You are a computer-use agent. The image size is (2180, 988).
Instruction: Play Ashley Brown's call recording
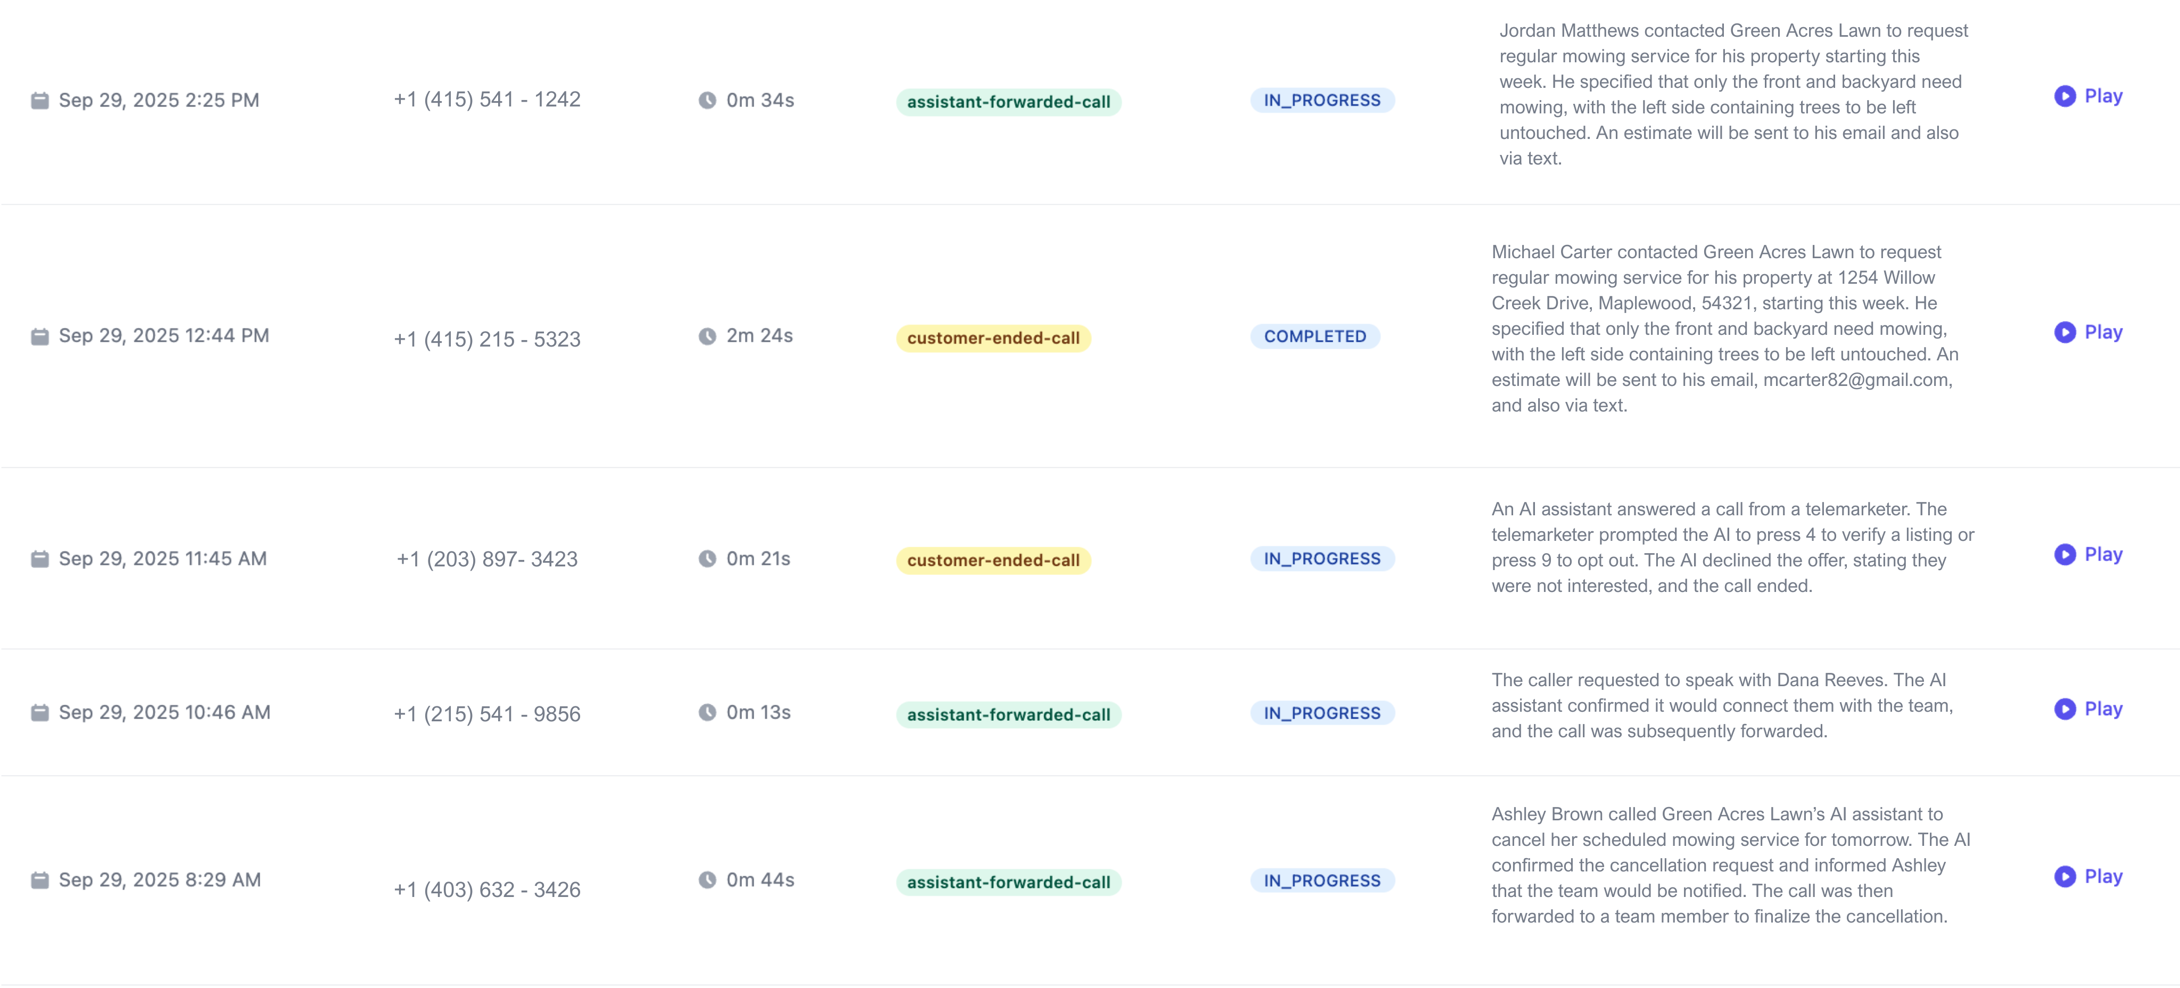tap(2088, 876)
